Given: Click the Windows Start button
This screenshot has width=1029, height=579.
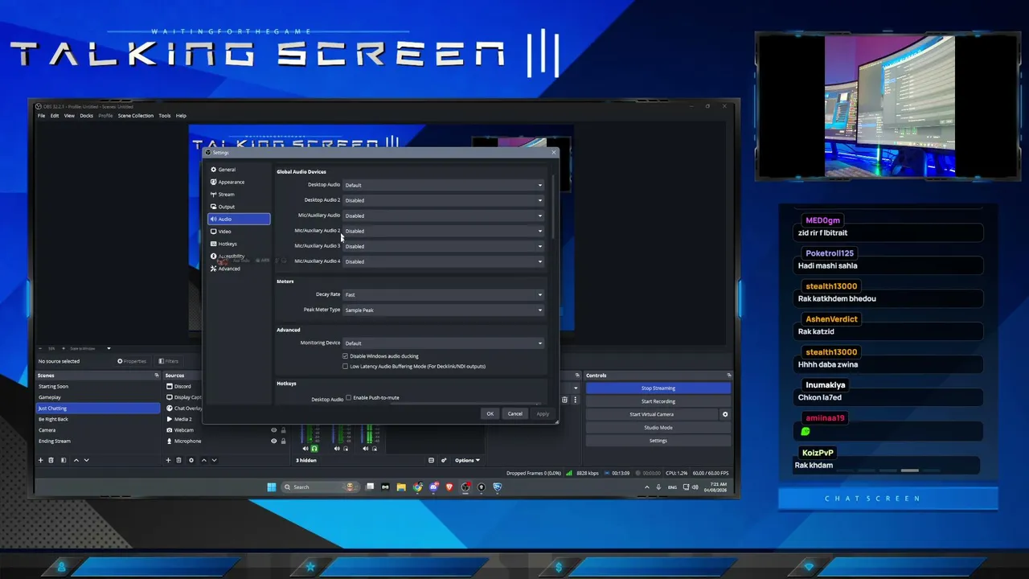Looking at the screenshot, I should (271, 487).
